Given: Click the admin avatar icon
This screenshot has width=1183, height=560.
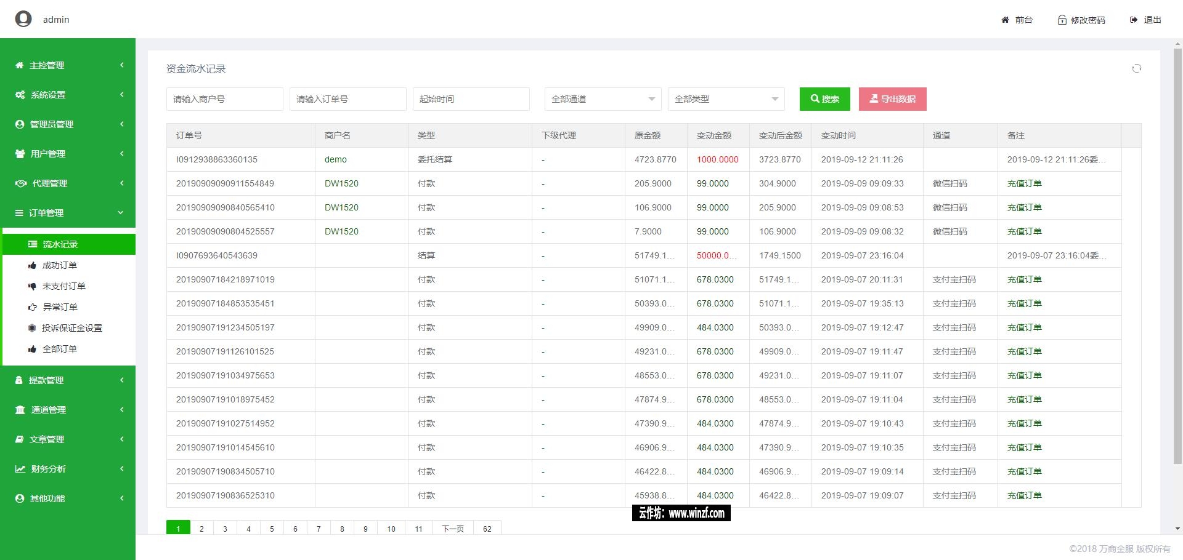Looking at the screenshot, I should point(23,19).
